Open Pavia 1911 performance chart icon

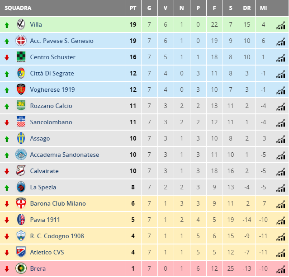pyautogui.click(x=280, y=221)
